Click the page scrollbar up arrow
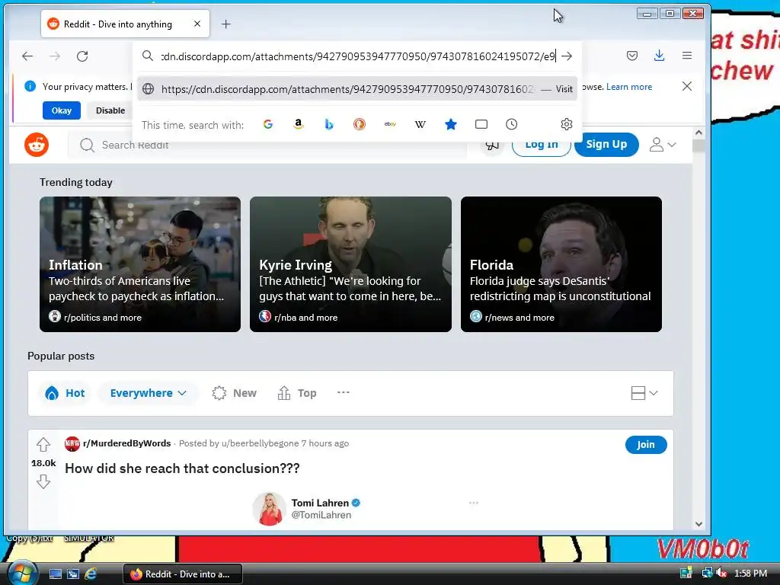Screen dimensions: 780x585 click(x=698, y=133)
